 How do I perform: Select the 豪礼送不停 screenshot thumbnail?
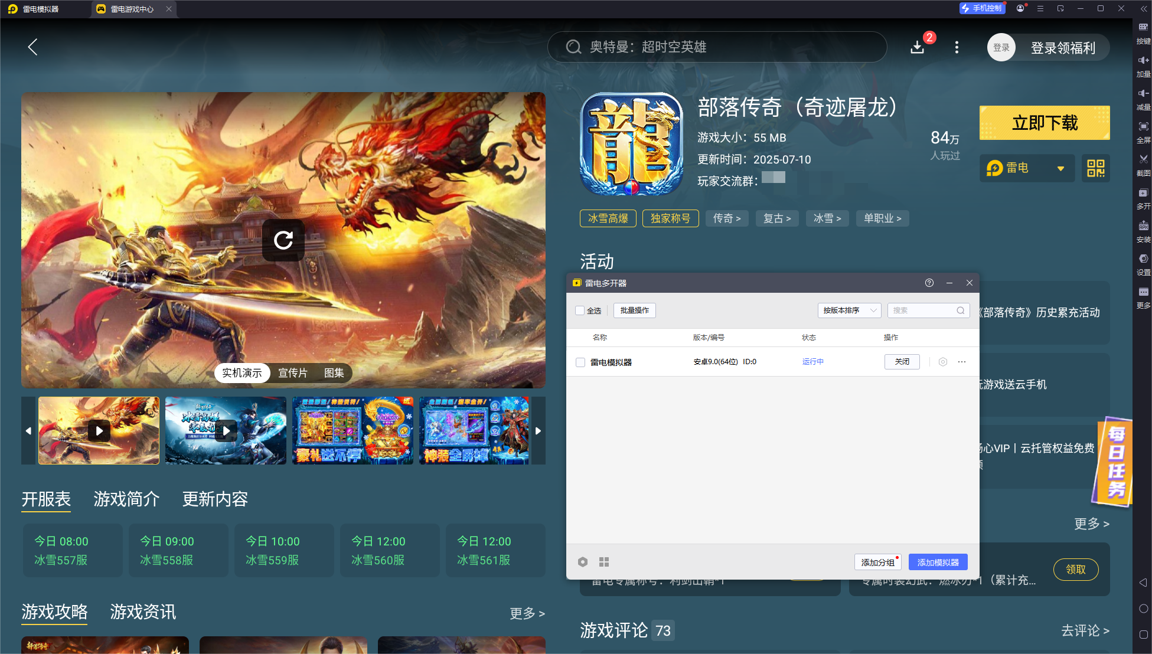[353, 431]
